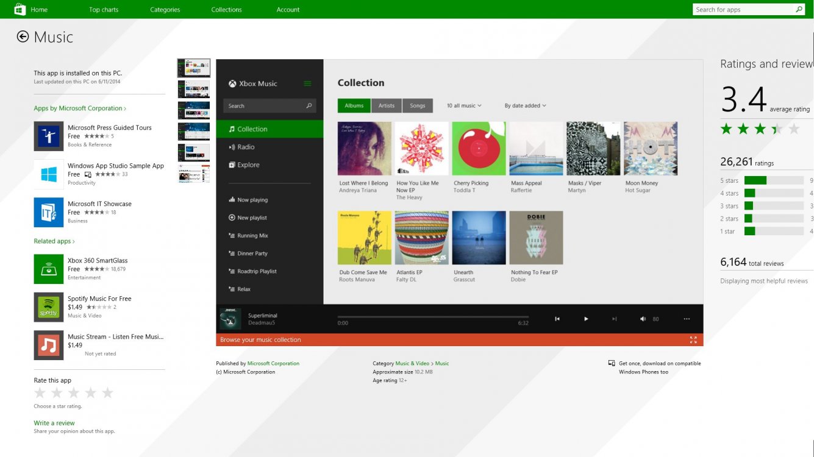The height and width of the screenshot is (457, 814).
Task: Open Music Stream app icon
Action: 49,345
